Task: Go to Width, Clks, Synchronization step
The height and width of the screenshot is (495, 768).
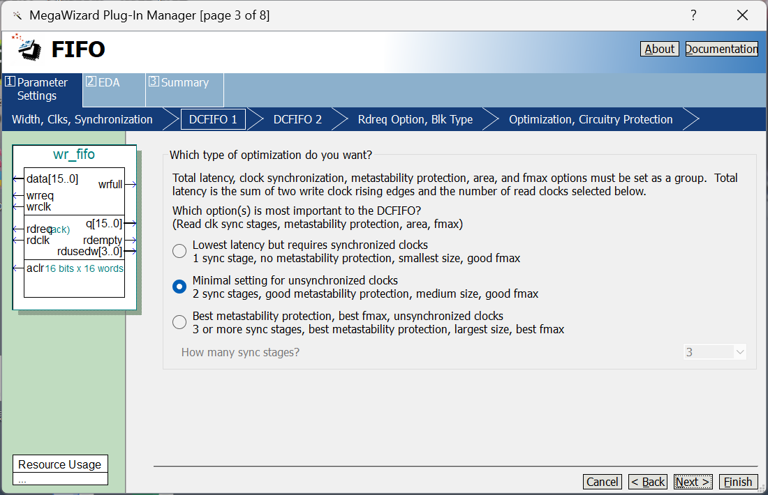Action: (x=82, y=119)
